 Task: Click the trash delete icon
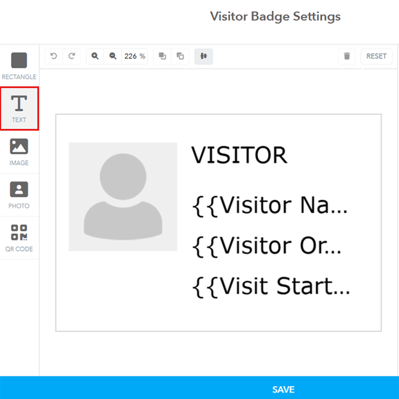(x=347, y=56)
